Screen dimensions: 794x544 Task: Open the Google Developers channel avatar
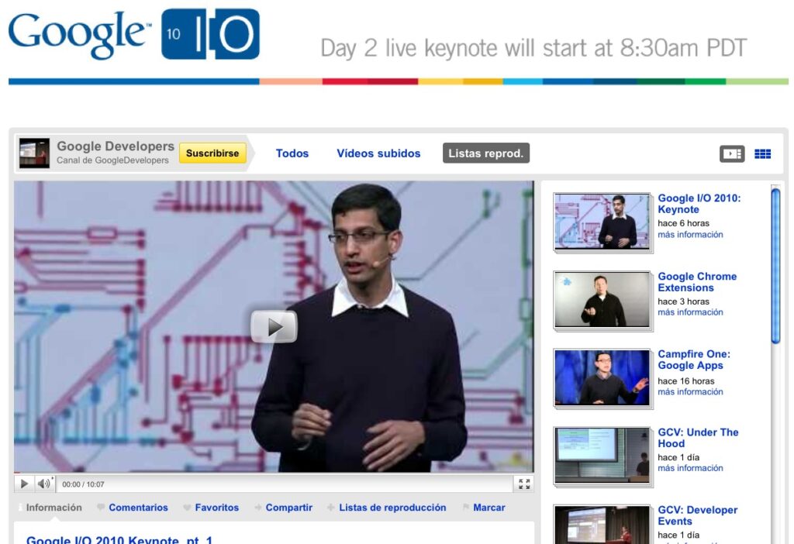click(x=34, y=153)
